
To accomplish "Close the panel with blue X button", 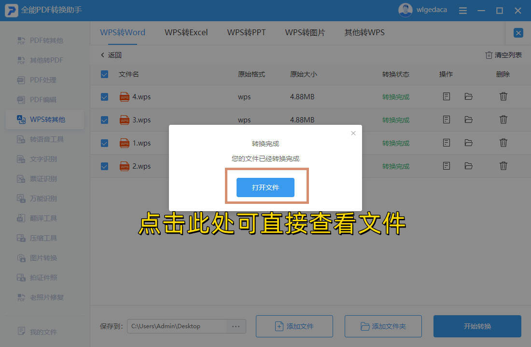I will coord(518,33).
